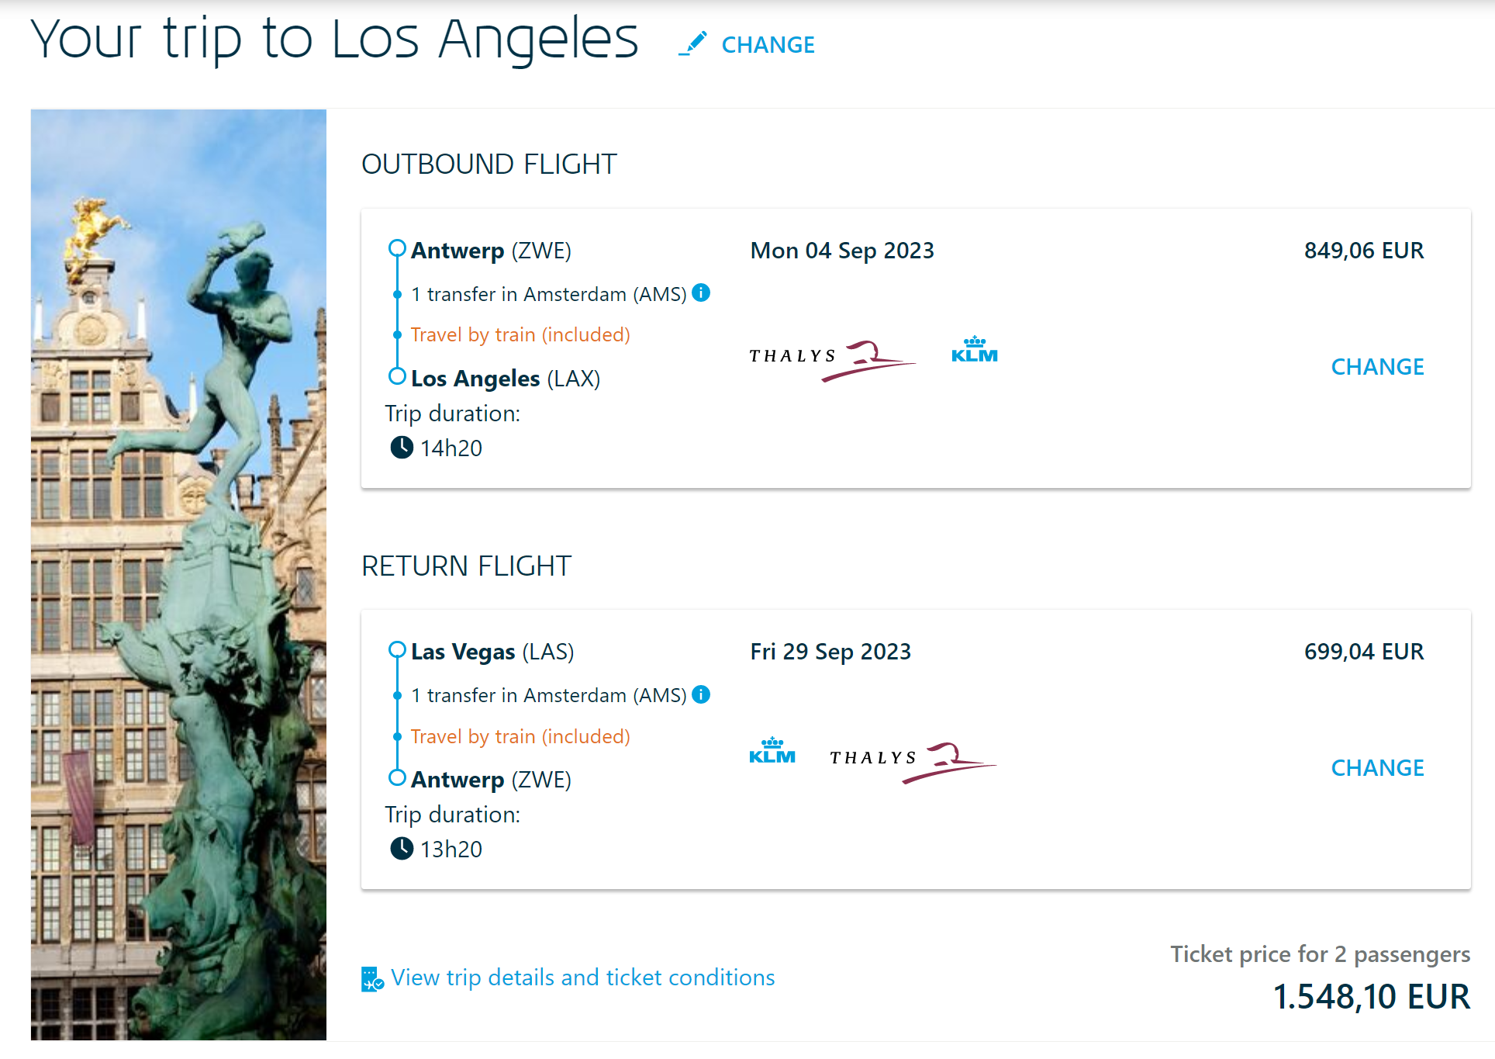Click the Antwerp statue destination photo
This screenshot has width=1495, height=1059.
tap(178, 574)
